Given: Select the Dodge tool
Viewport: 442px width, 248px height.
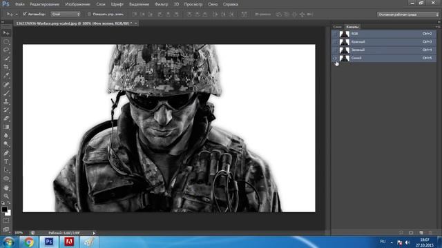Looking at the screenshot, I should click(6, 144).
